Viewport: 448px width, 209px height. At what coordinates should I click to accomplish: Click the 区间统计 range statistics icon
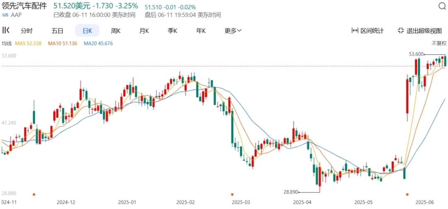coord(355,31)
